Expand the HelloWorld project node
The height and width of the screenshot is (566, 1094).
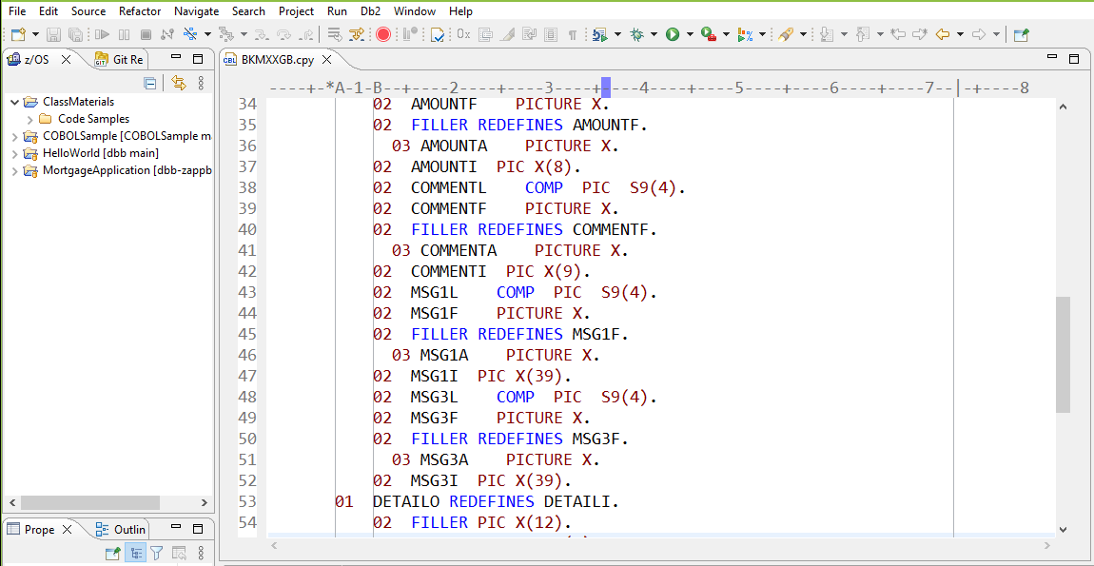(x=14, y=153)
